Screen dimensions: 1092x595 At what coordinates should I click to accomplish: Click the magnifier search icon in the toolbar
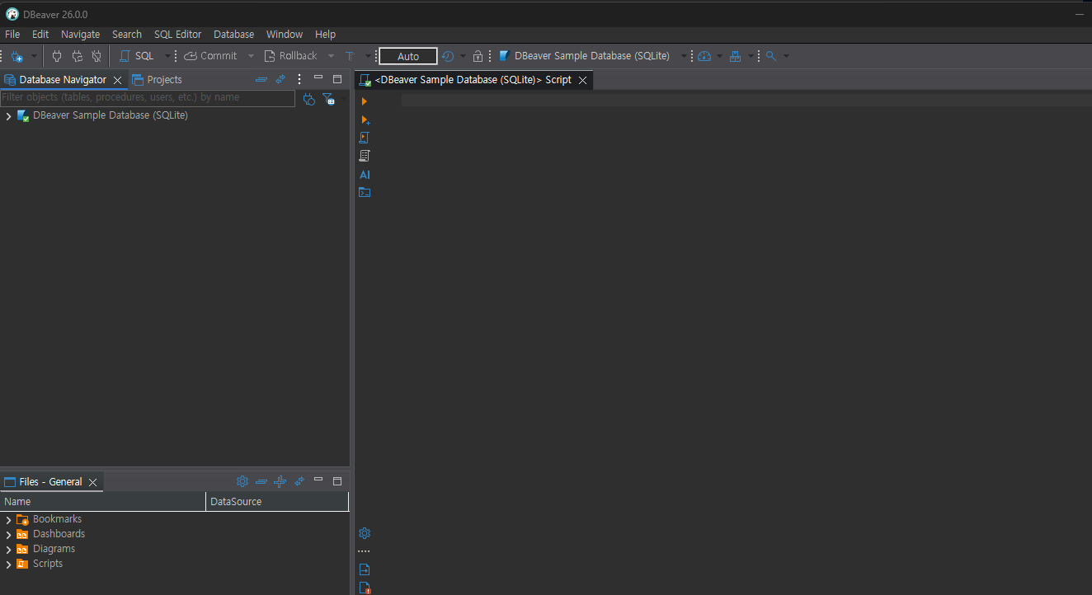click(771, 56)
